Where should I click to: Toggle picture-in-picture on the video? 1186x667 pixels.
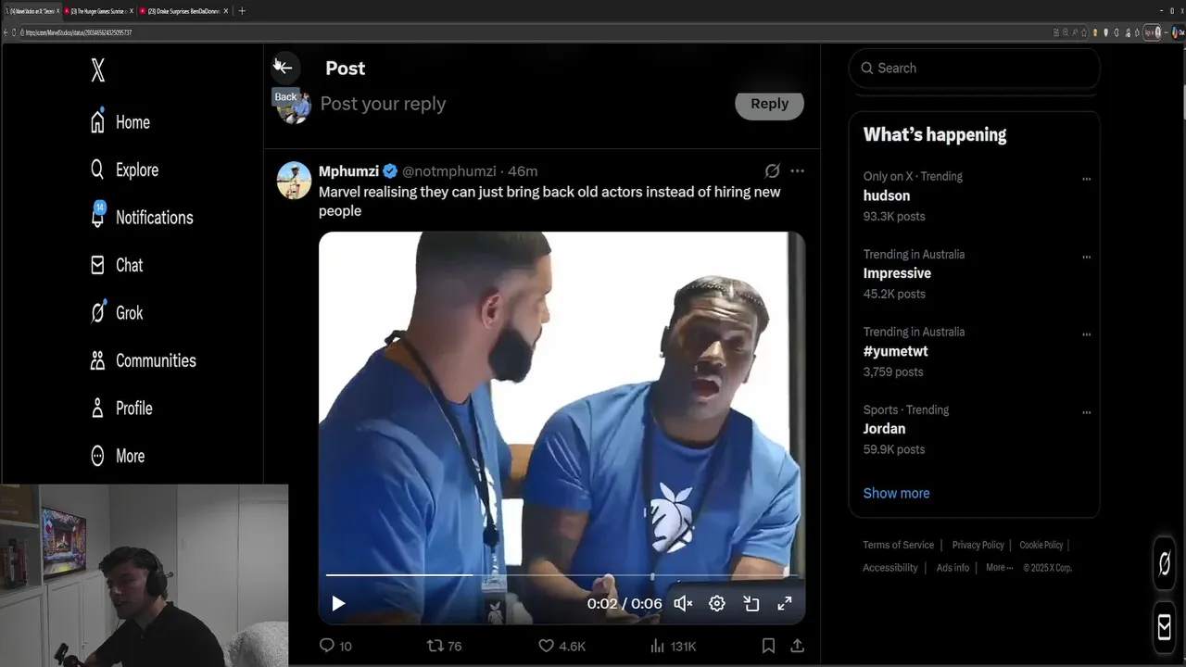point(751,604)
